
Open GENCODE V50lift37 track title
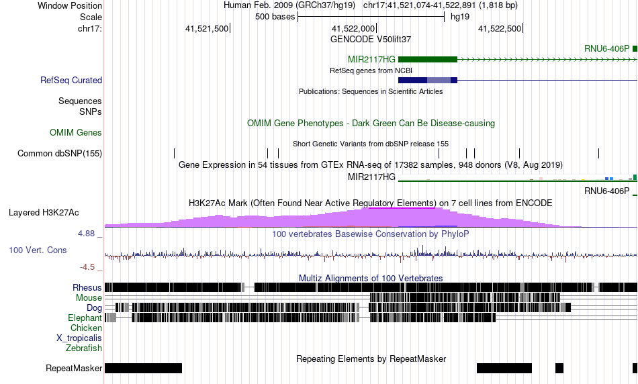371,40
